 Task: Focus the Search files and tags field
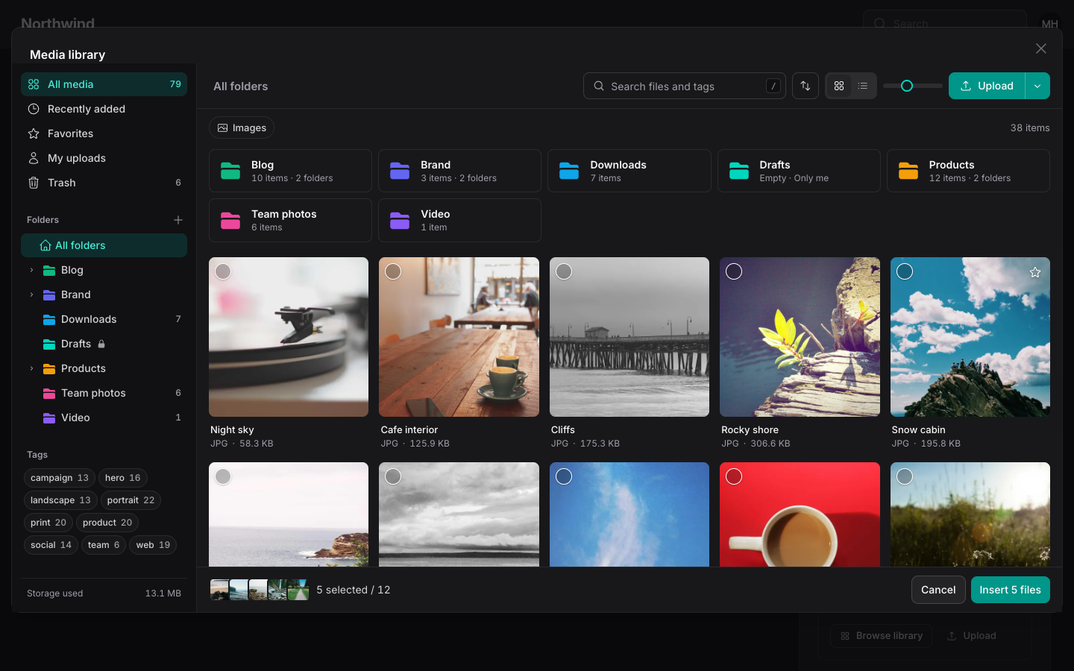coord(684,86)
